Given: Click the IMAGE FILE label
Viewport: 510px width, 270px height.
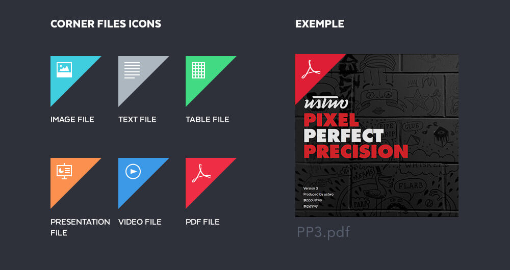Looking at the screenshot, I should [72, 120].
